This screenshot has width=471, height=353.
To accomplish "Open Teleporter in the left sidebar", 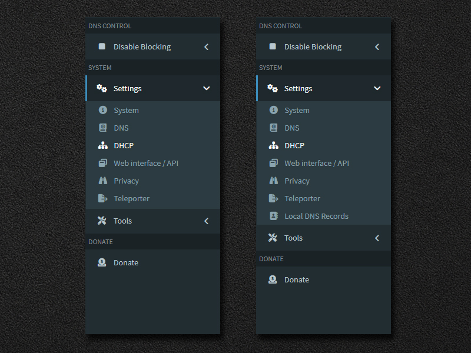I will pos(131,198).
